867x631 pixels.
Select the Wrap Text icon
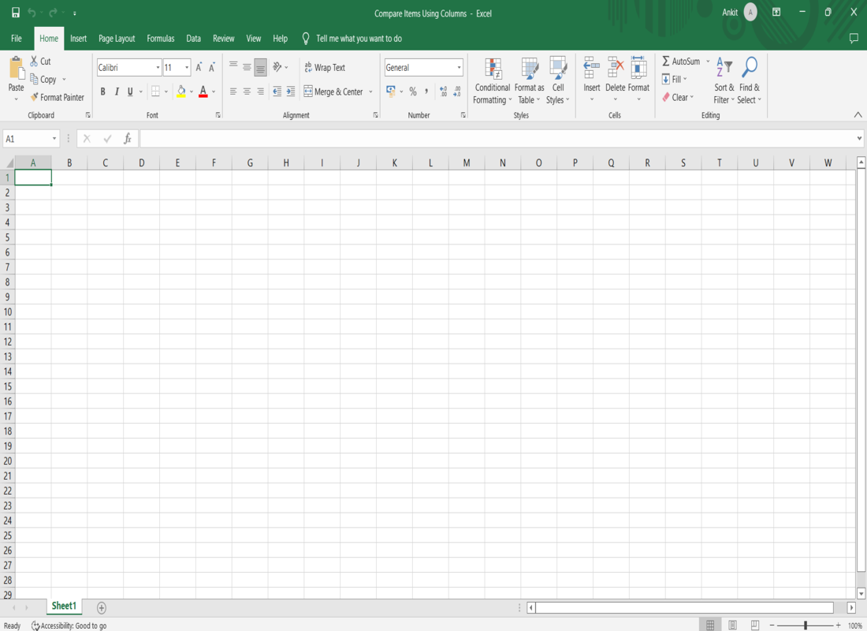(324, 67)
